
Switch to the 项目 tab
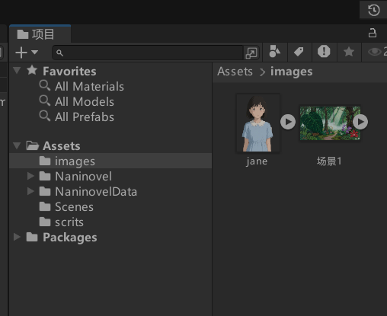pos(40,34)
